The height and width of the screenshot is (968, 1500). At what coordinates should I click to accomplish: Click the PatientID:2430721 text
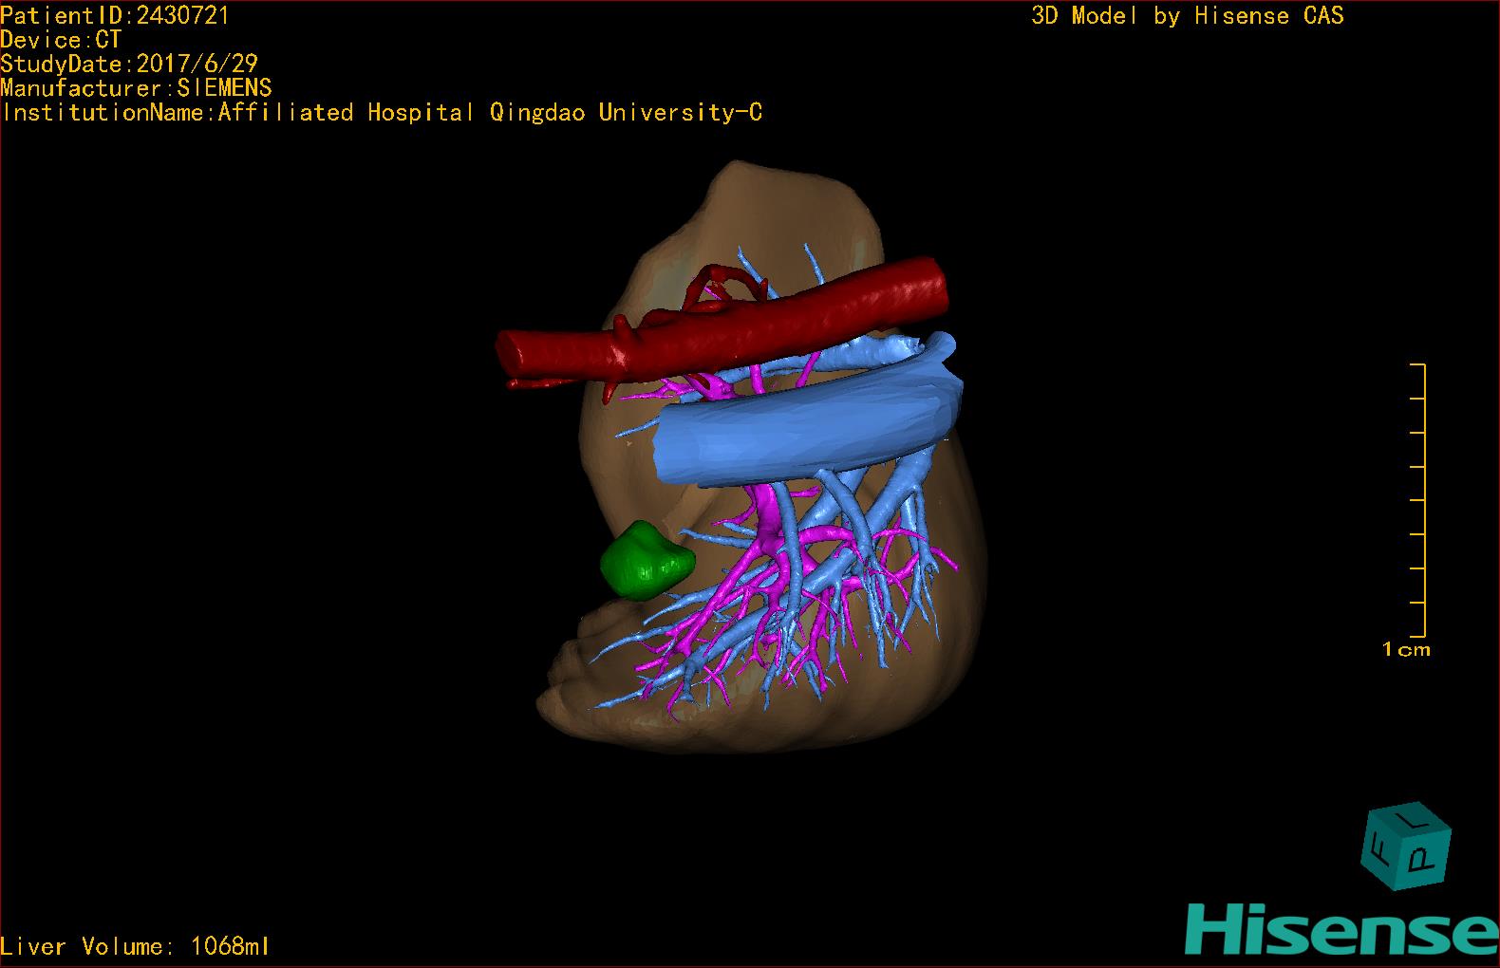[x=115, y=15]
